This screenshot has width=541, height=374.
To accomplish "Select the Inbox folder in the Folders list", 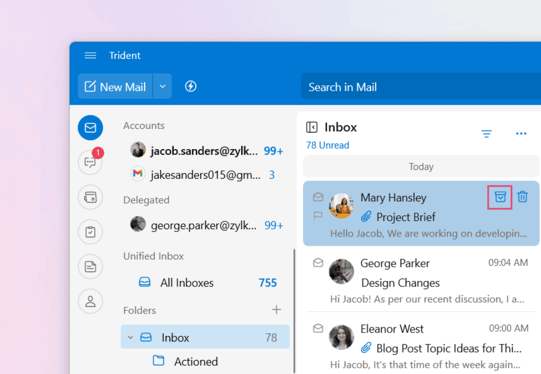I will tap(205, 337).
